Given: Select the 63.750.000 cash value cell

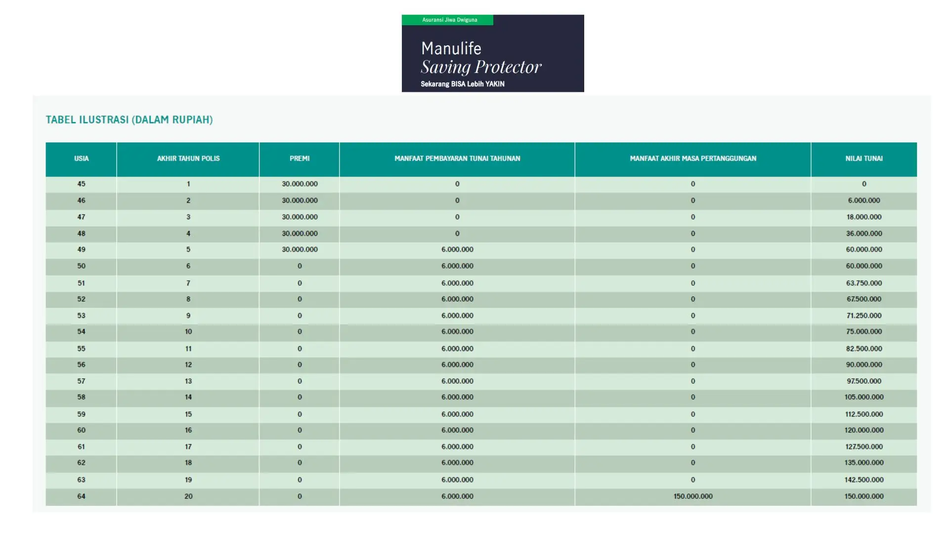Looking at the screenshot, I should click(863, 283).
